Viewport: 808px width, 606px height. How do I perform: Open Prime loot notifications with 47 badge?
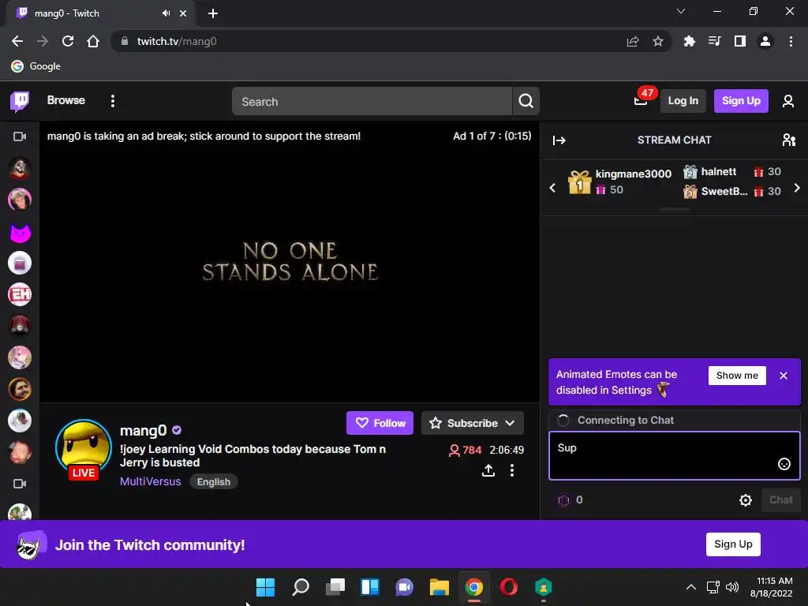(x=642, y=99)
